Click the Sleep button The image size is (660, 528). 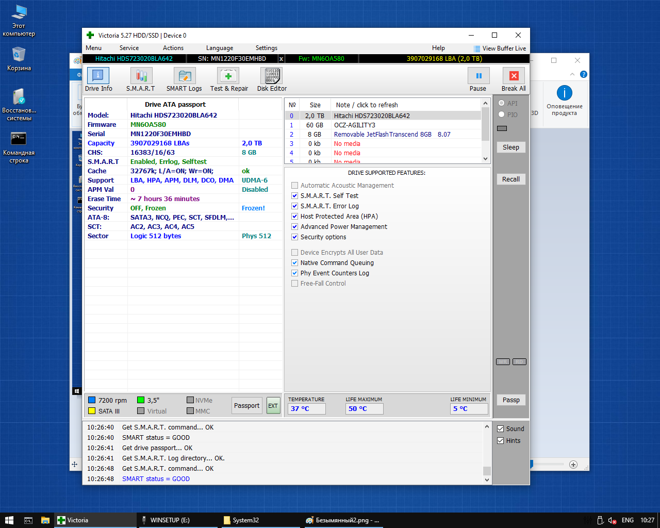pos(511,147)
